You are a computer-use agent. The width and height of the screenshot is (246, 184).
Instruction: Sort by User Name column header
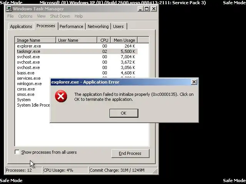(x=76, y=40)
